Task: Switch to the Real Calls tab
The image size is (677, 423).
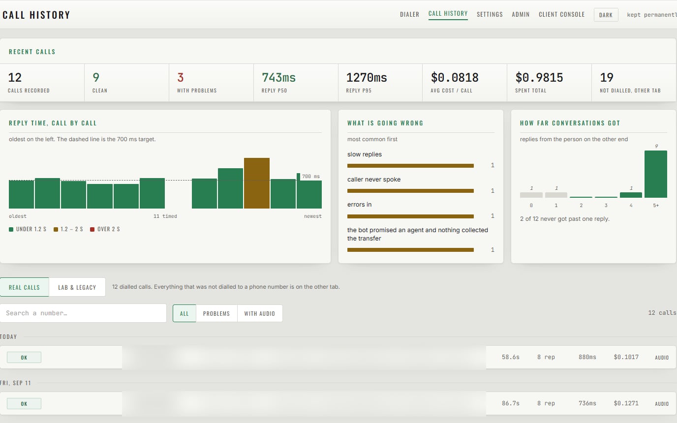Action: point(24,287)
